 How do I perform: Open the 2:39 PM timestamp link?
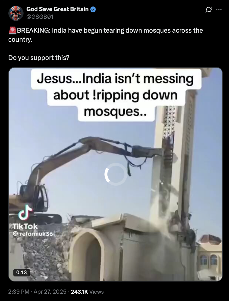pyautogui.click(x=19, y=292)
